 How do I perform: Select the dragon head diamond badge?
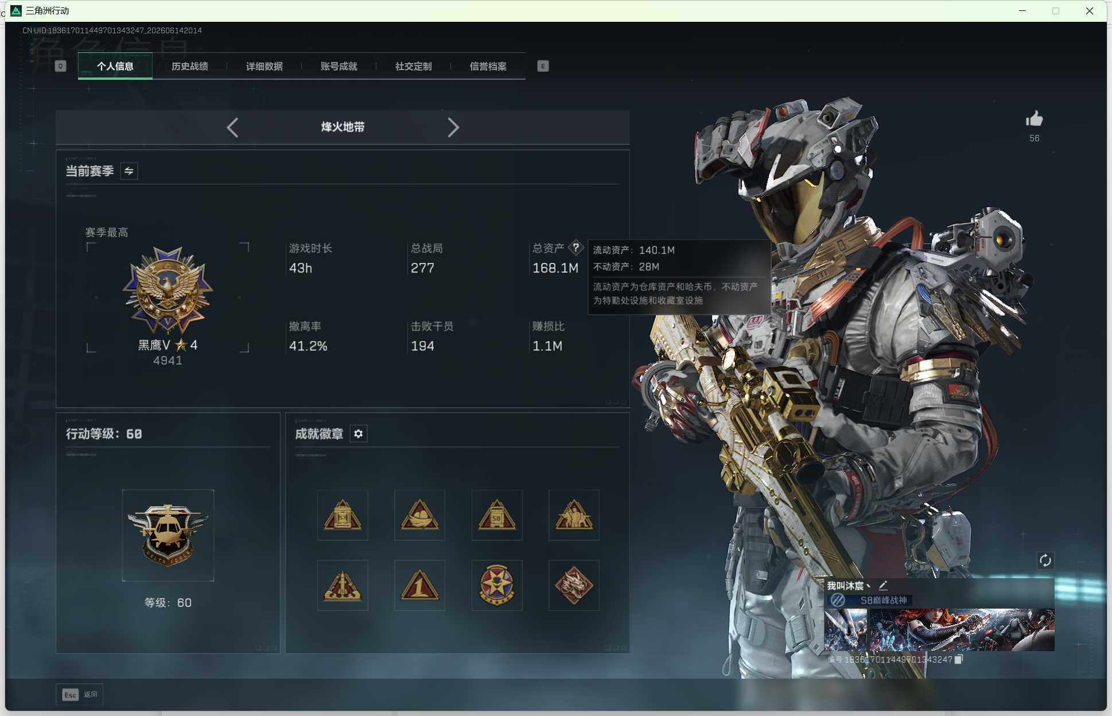[574, 585]
